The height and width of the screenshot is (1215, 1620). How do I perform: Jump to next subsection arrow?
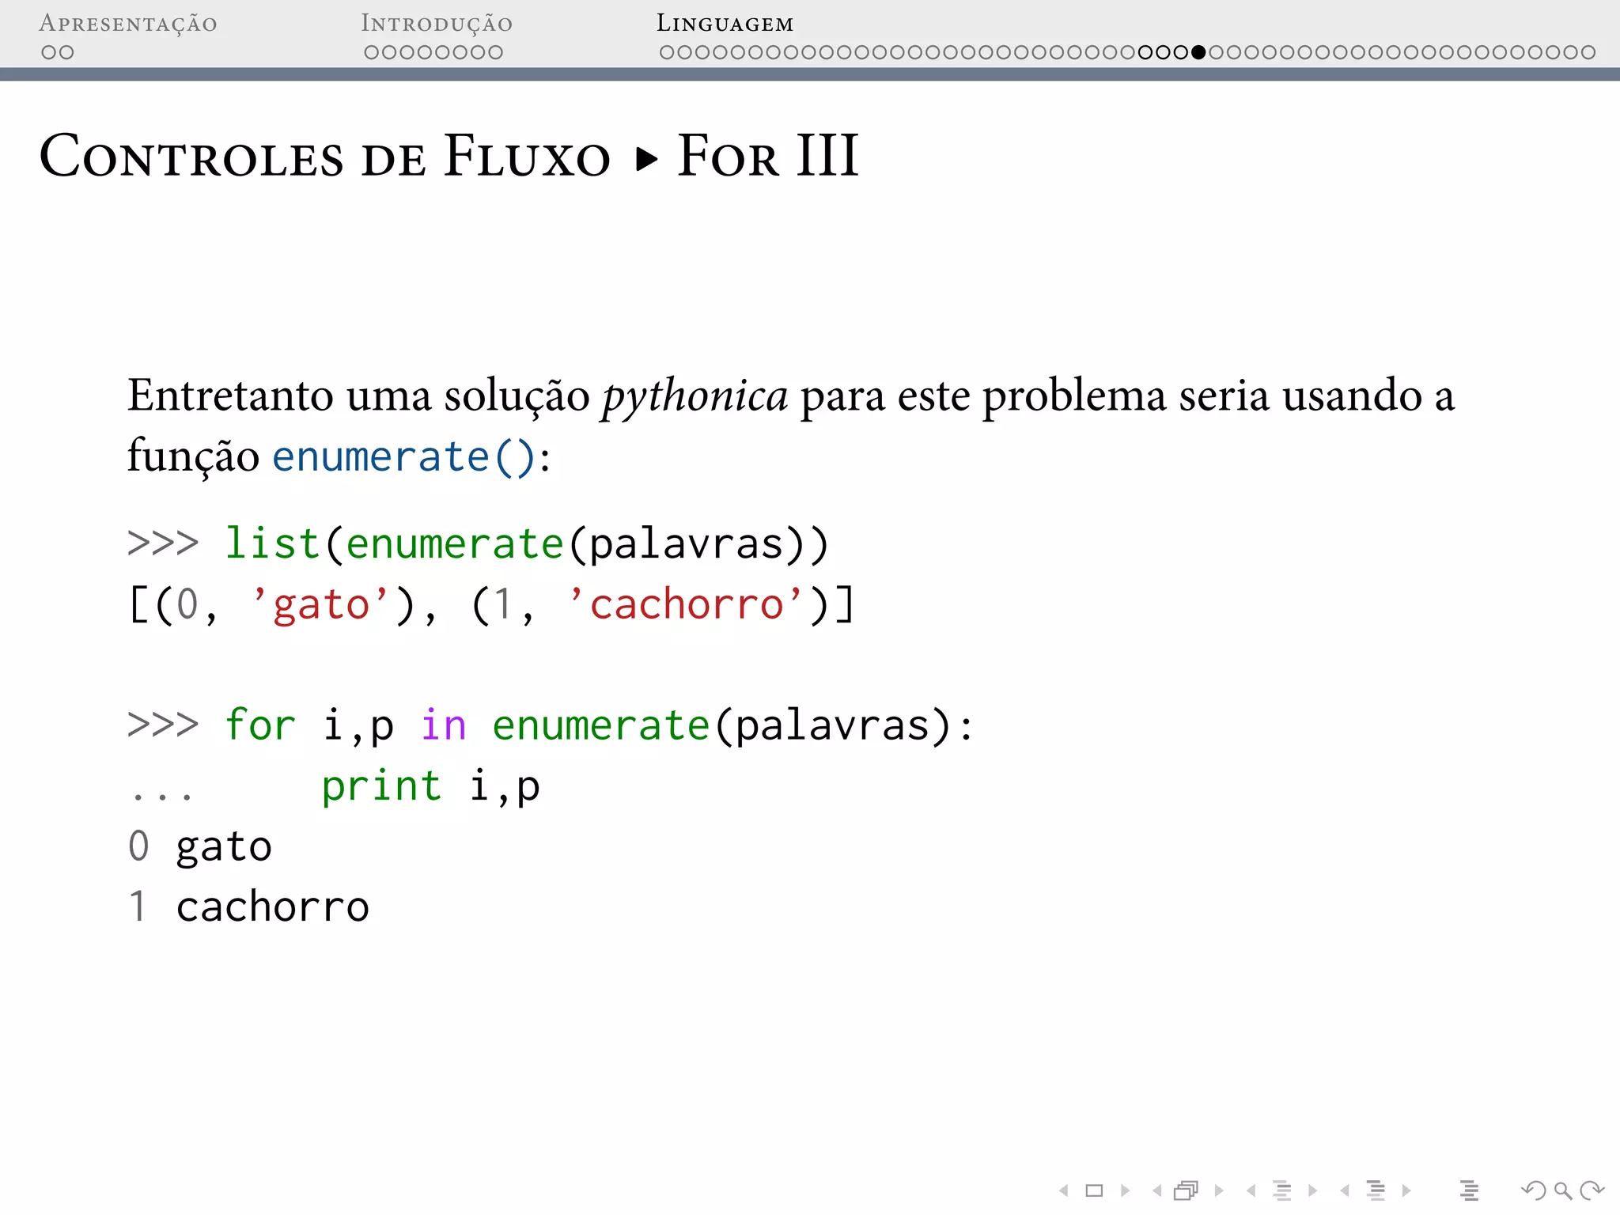(1313, 1190)
